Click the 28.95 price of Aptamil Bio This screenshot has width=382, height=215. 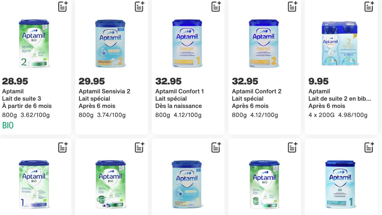(x=15, y=82)
